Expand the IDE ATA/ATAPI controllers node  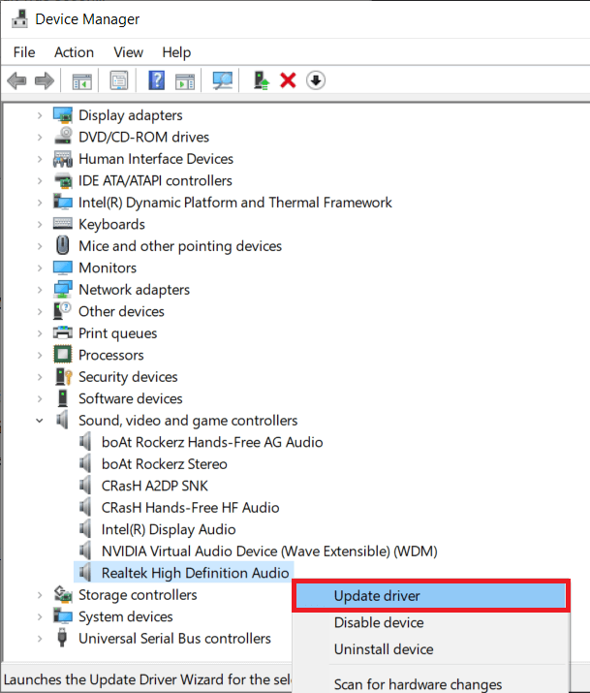[40, 181]
